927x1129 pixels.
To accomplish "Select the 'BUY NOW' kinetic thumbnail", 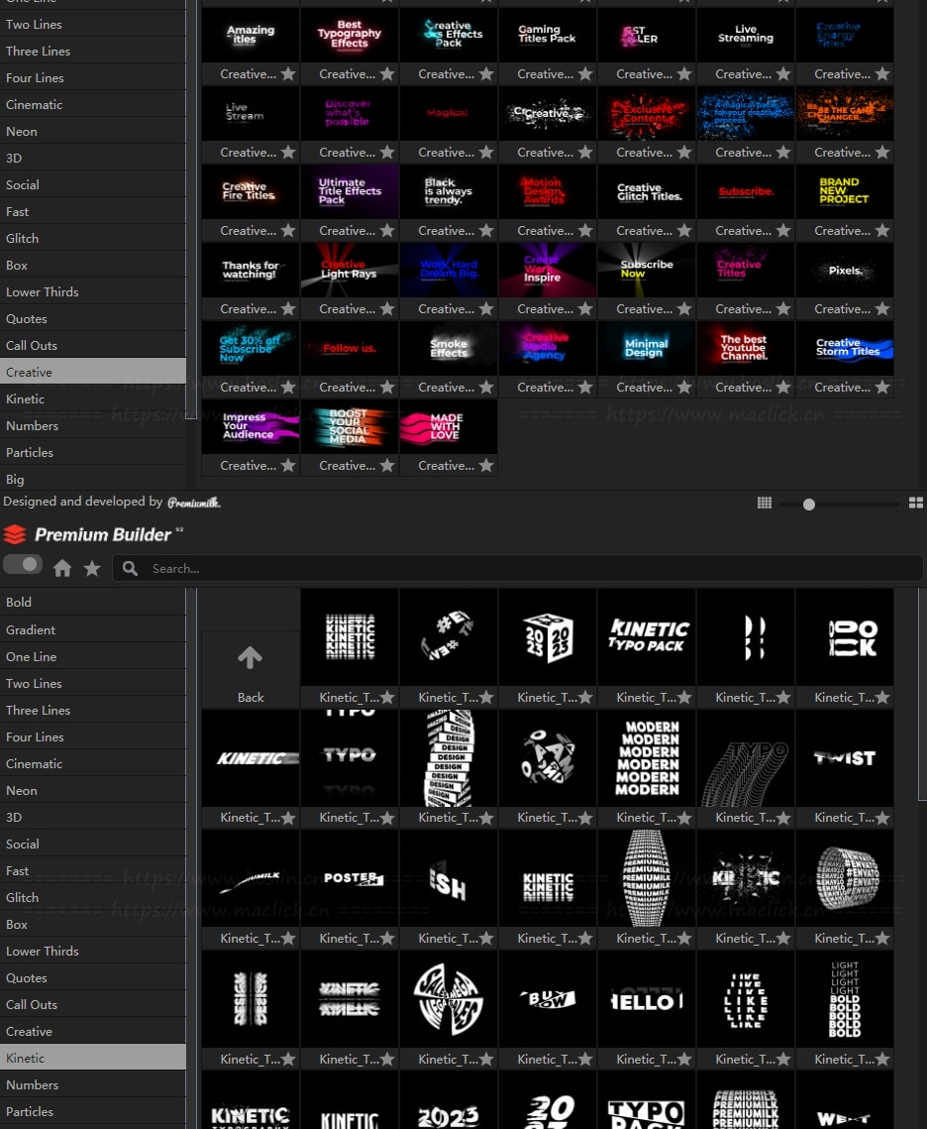I will (x=548, y=999).
